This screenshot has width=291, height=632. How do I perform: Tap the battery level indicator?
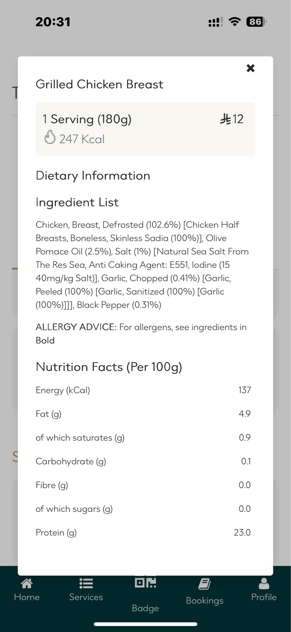[x=256, y=22]
